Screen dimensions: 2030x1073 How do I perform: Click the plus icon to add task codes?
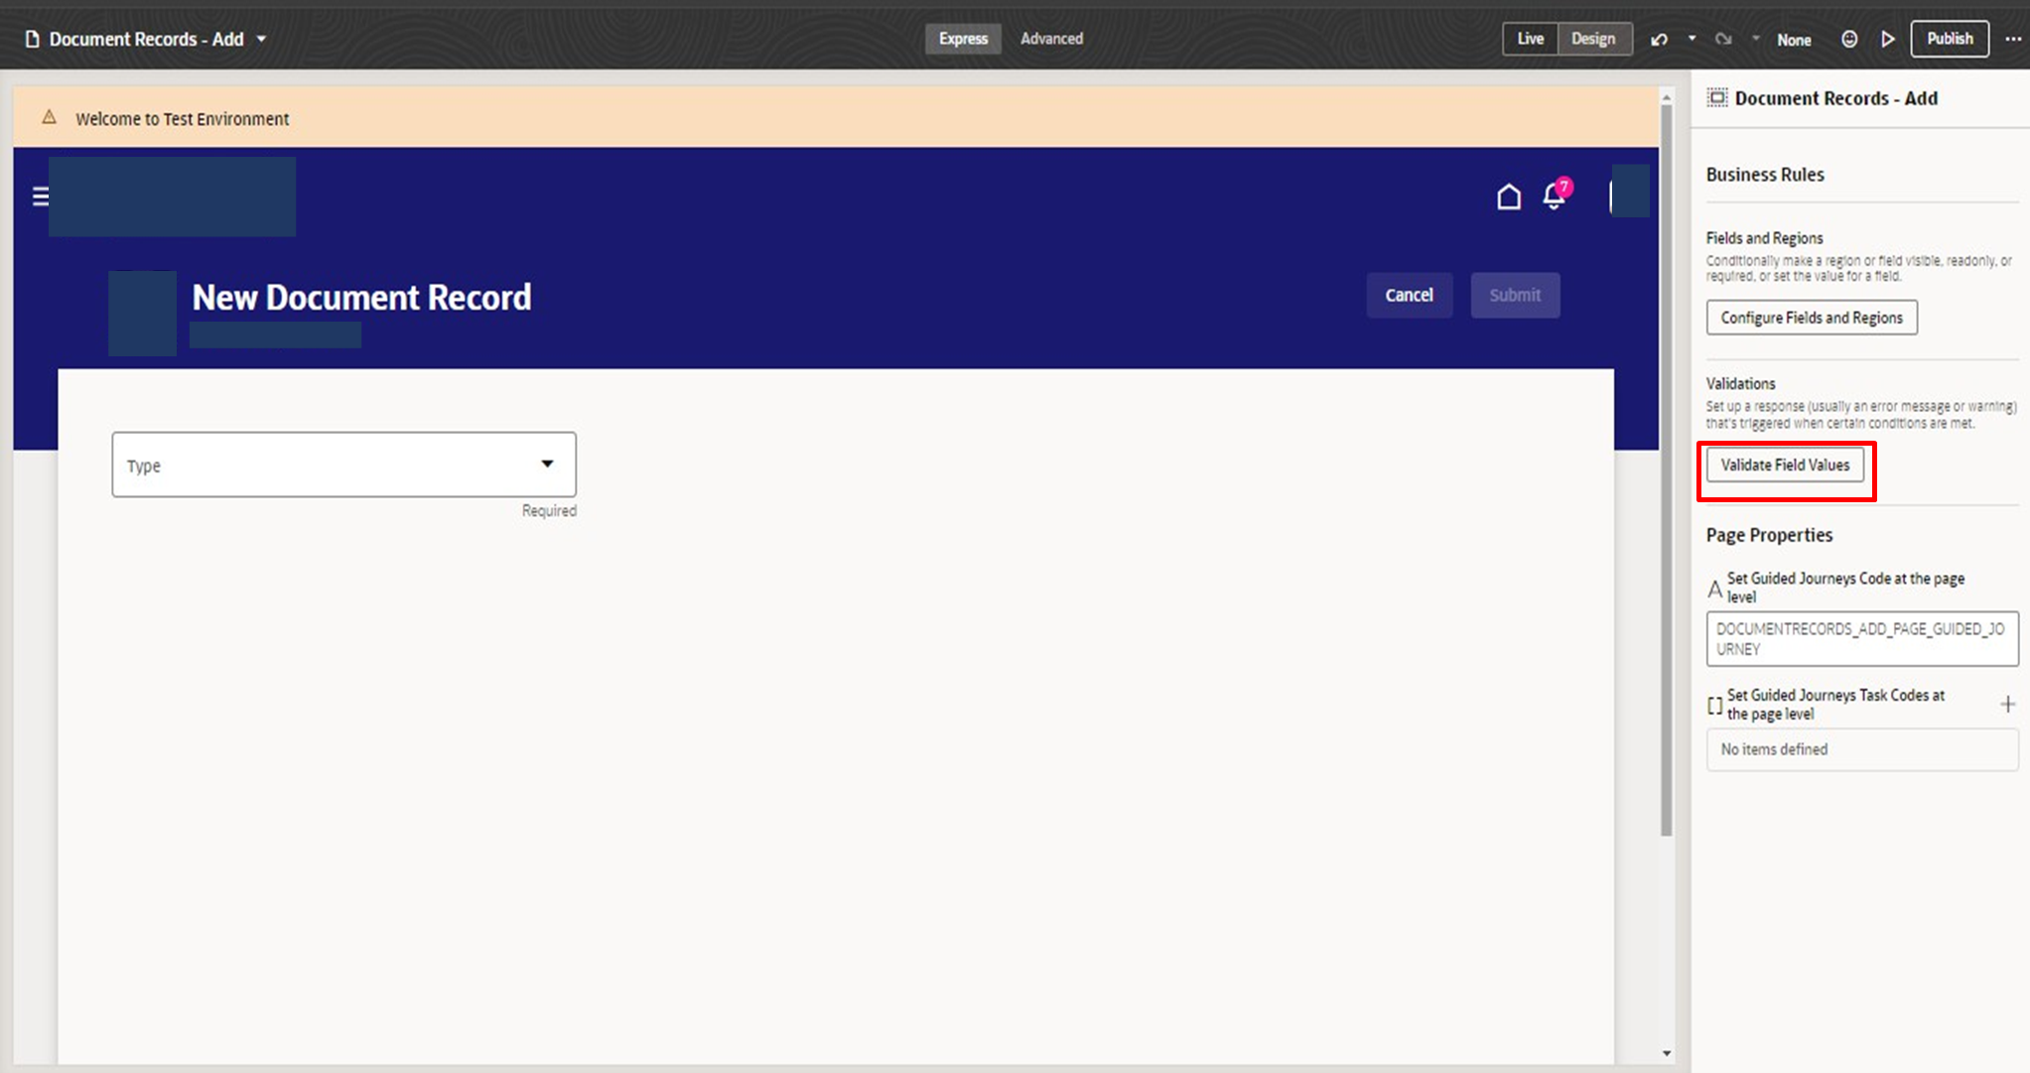[x=2008, y=704]
